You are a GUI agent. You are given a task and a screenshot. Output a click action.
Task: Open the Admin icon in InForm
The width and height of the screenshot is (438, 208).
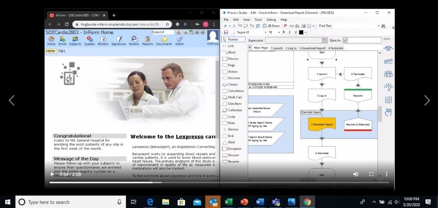[179, 41]
